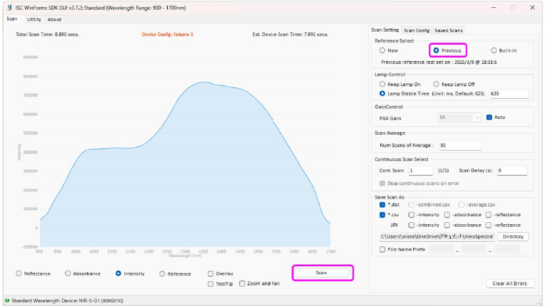Choose the Built-in reference option

[x=494, y=50]
